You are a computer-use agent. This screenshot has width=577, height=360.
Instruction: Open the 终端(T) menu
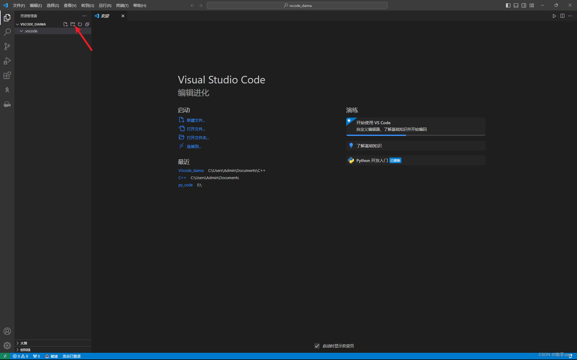122,5
